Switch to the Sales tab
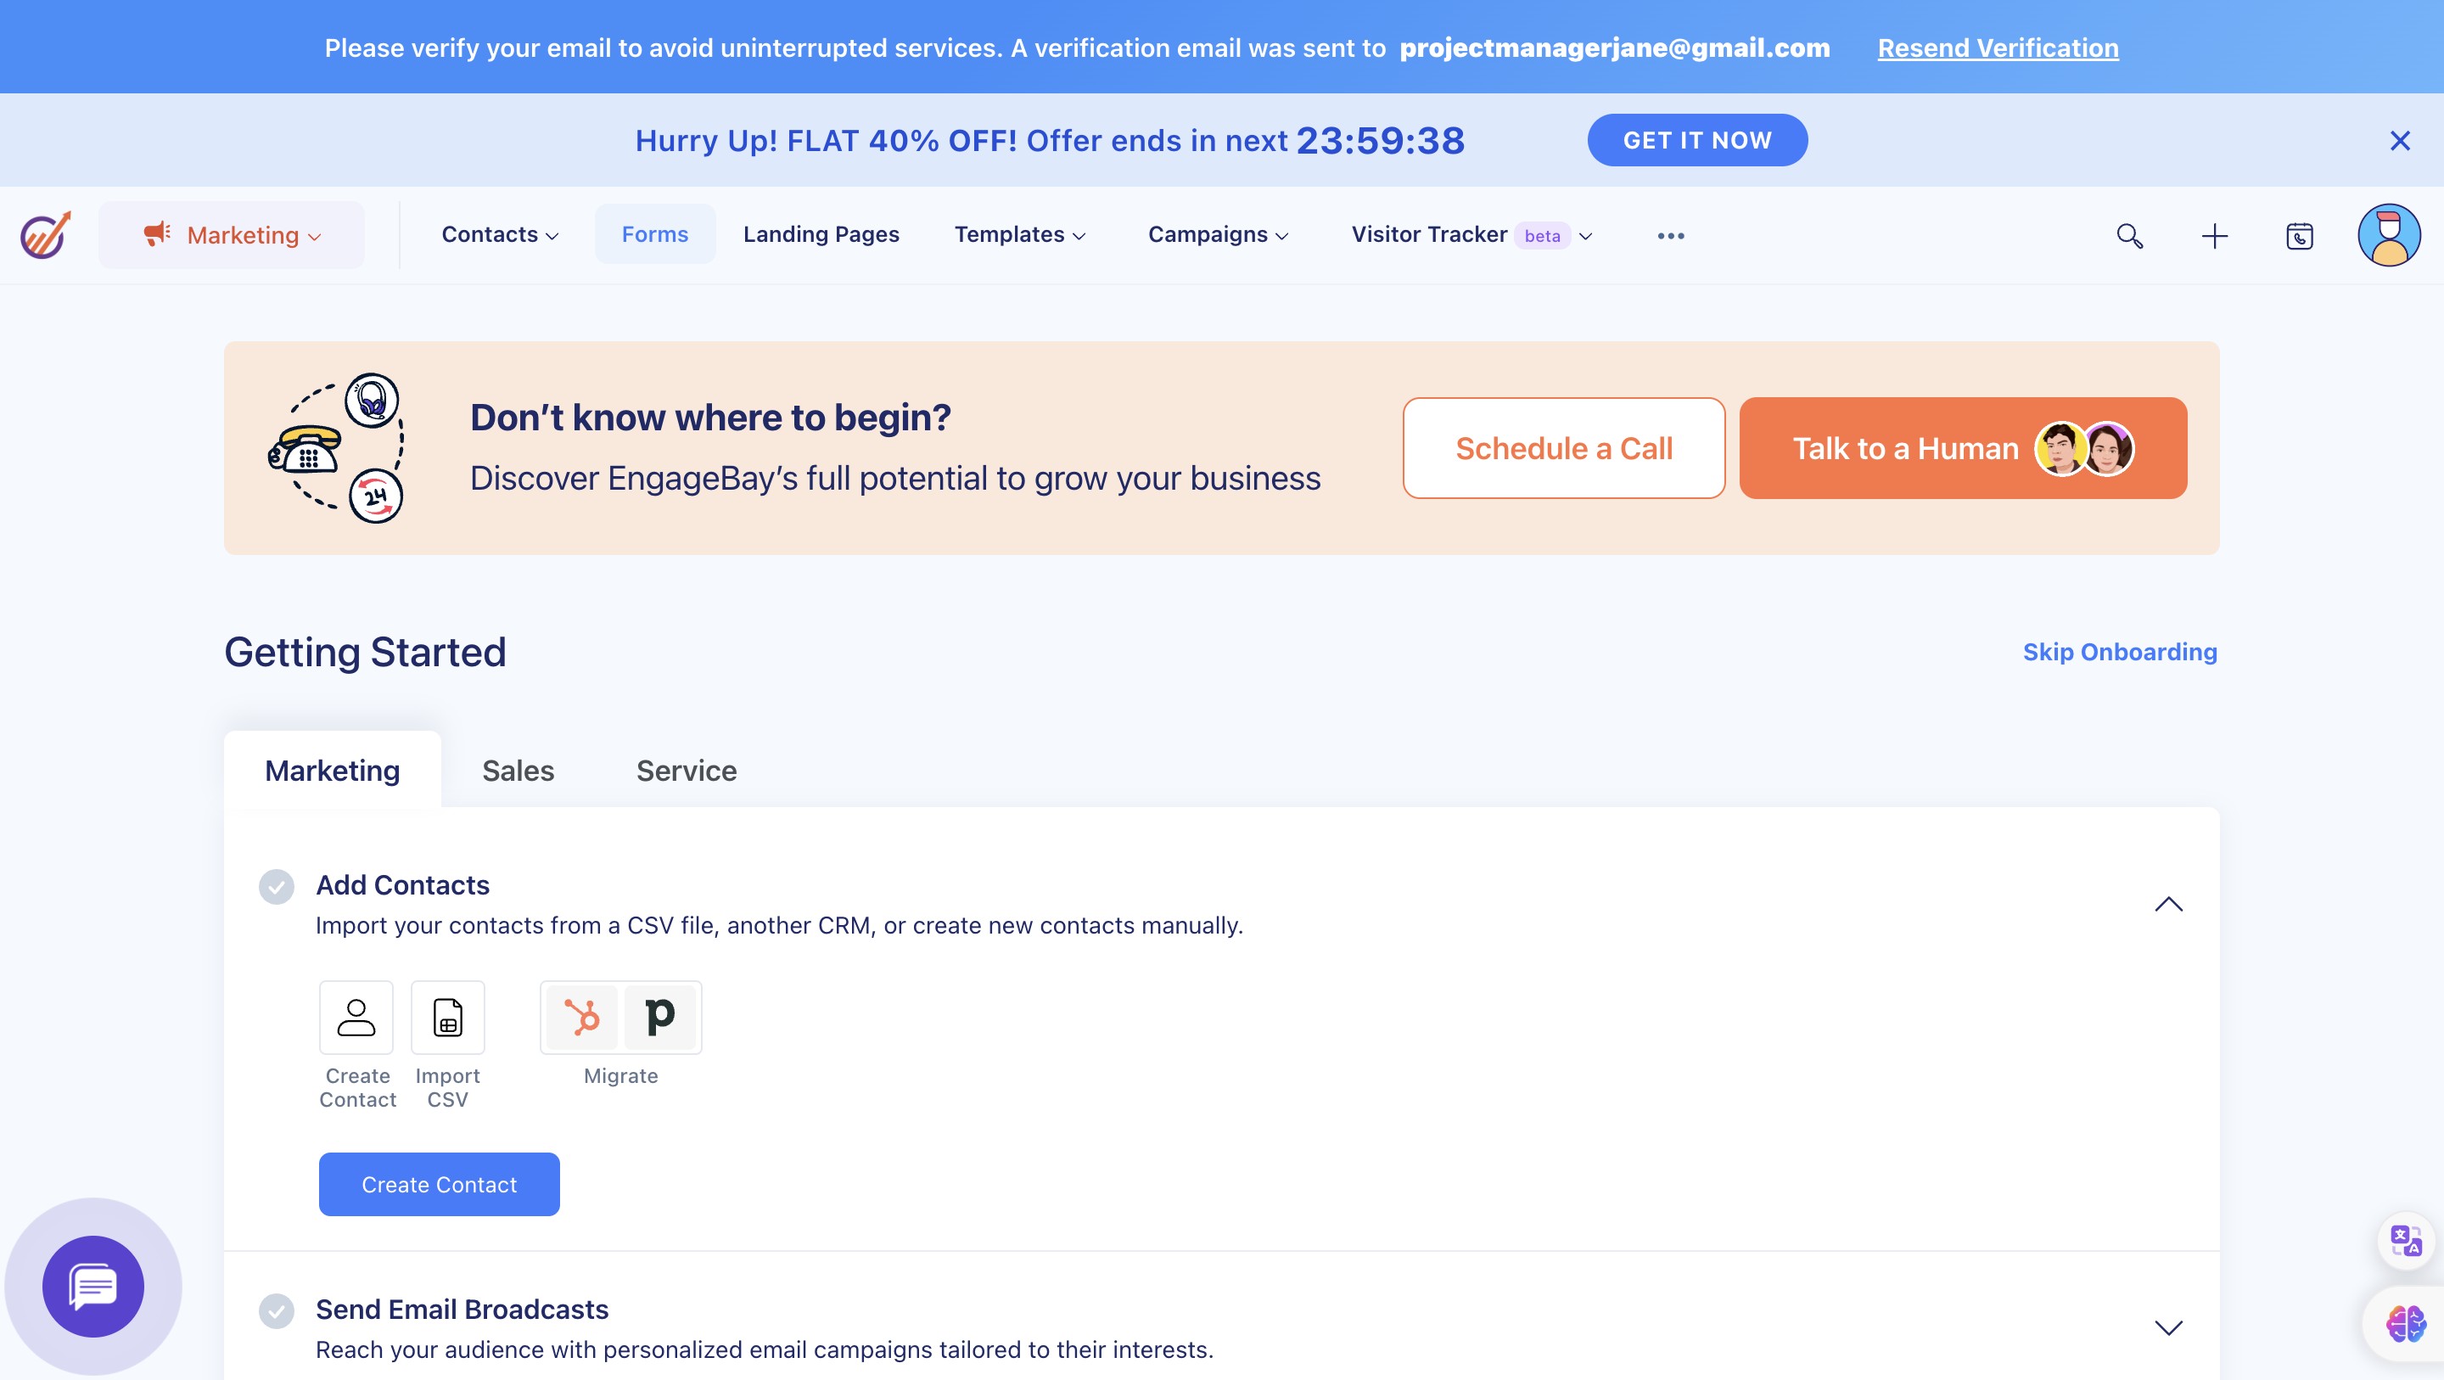This screenshot has width=2444, height=1380. 517,770
